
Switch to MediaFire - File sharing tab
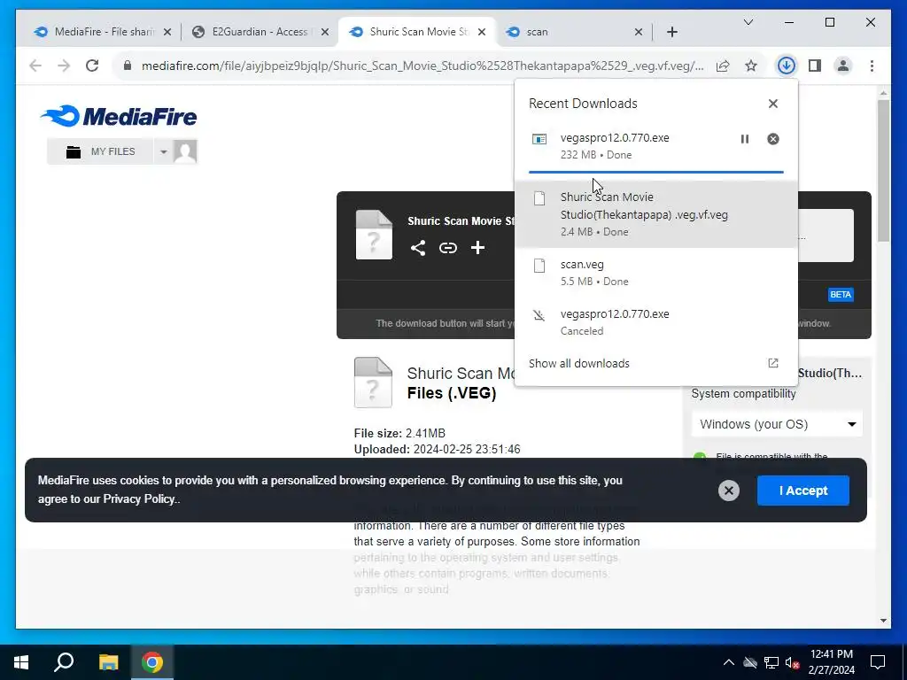tap(103, 32)
